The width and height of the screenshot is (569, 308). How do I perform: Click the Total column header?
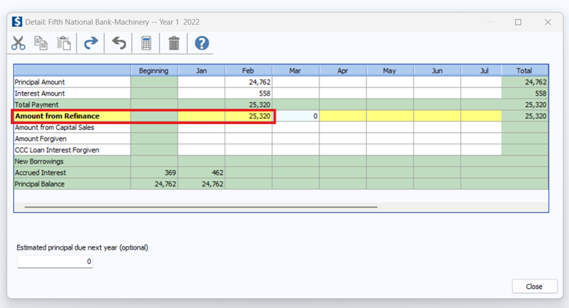pyautogui.click(x=525, y=71)
